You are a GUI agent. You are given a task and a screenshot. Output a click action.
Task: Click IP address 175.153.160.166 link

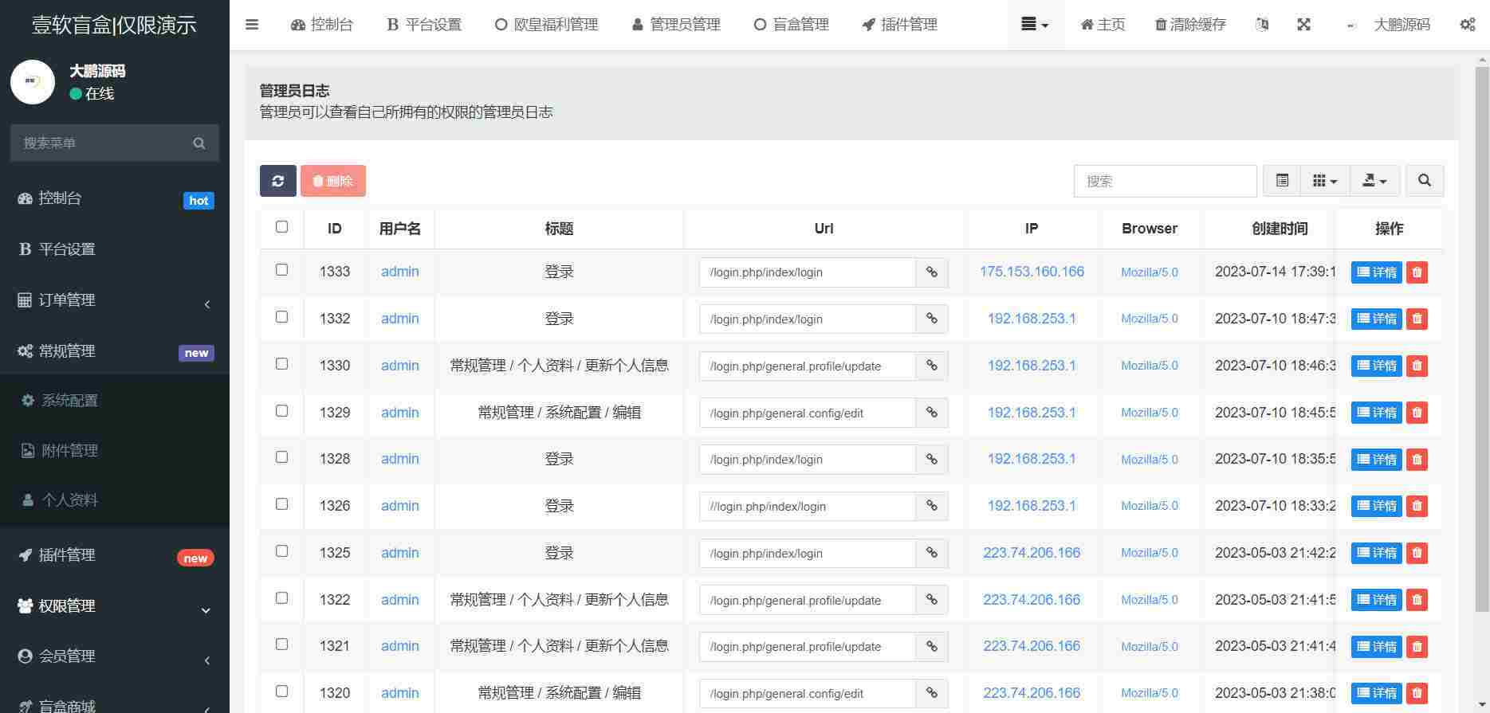pyautogui.click(x=1032, y=272)
